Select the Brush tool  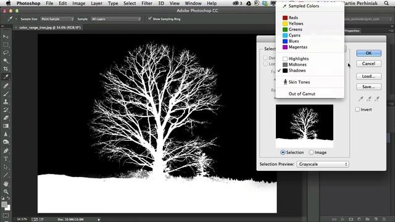pyautogui.click(x=6, y=94)
